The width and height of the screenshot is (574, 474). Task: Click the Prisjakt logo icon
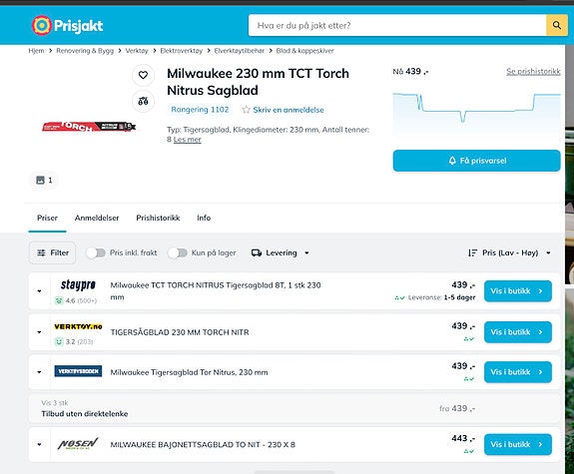41,25
